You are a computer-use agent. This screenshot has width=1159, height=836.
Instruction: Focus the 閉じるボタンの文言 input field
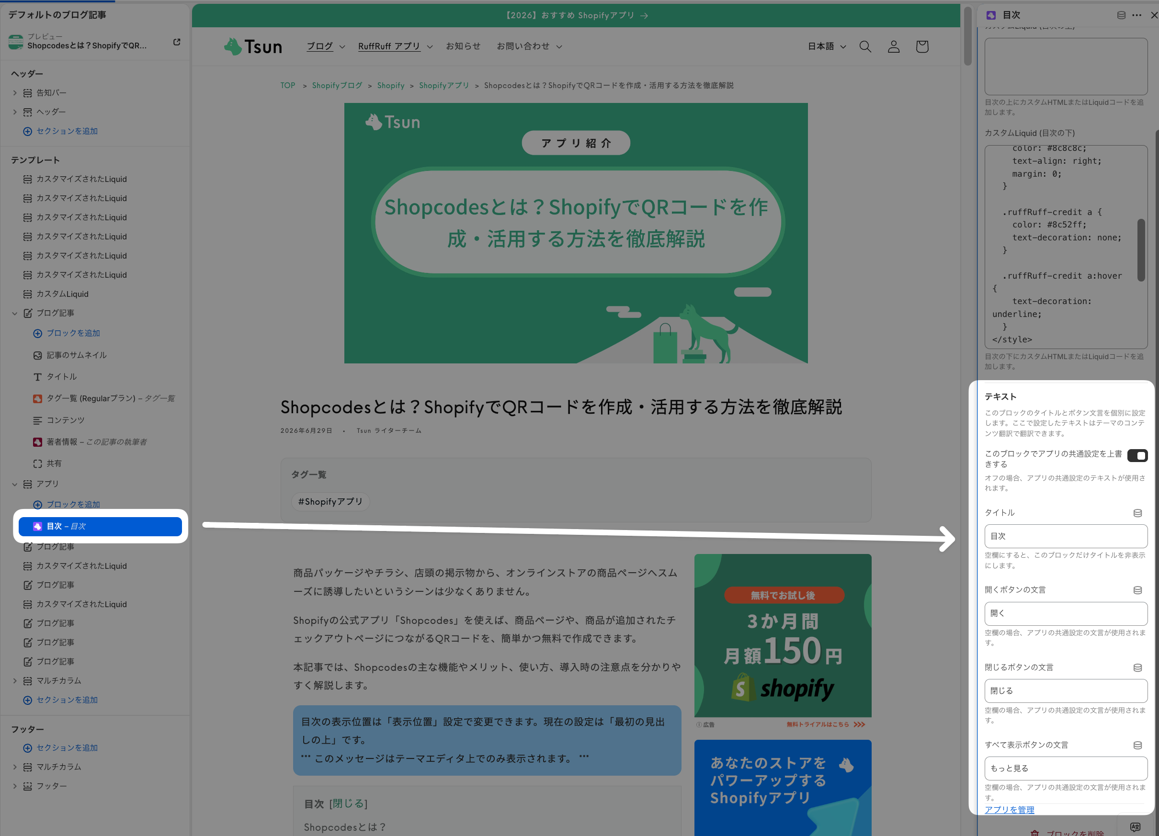pyautogui.click(x=1066, y=691)
